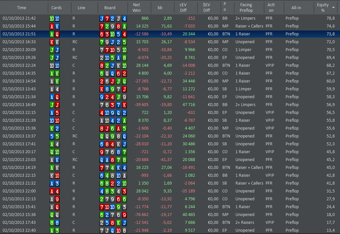
Task: Click the Equity value 13,4
Action: pos(331,230)
